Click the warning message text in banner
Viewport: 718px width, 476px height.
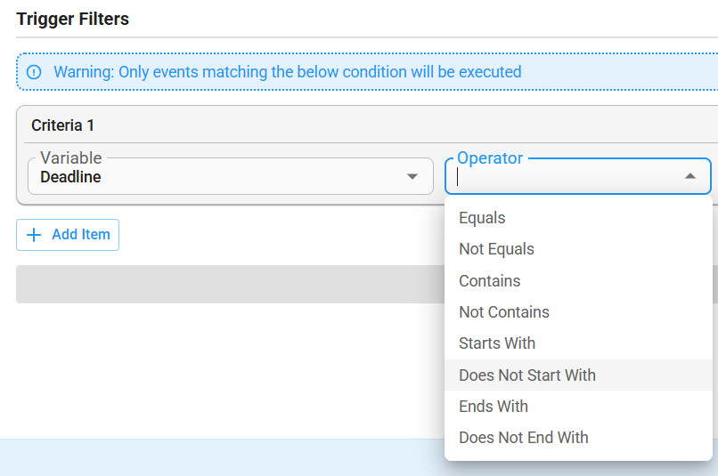pyautogui.click(x=288, y=72)
